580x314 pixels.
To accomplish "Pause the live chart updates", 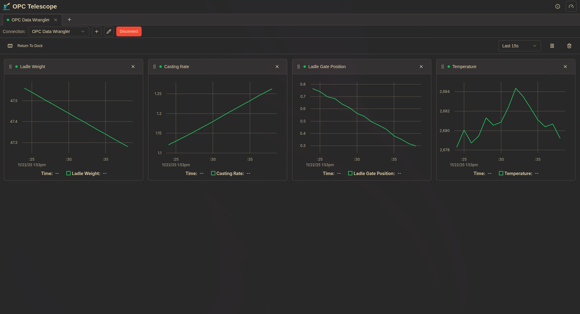I will click(x=552, y=46).
